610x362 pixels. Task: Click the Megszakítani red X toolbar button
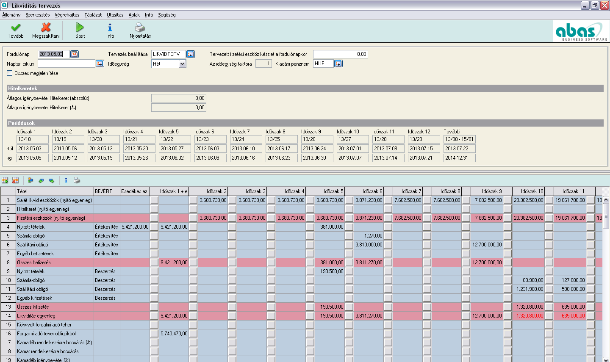46,31
